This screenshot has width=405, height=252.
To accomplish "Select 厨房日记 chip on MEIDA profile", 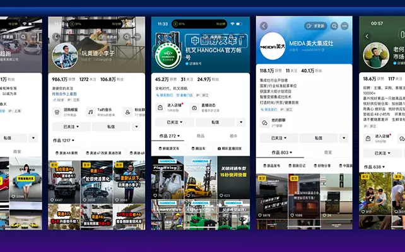I will tap(297, 166).
